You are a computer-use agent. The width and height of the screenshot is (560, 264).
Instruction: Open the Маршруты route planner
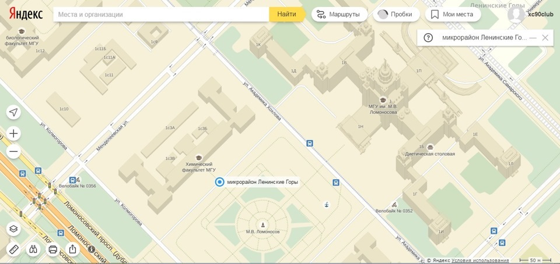[x=339, y=15]
